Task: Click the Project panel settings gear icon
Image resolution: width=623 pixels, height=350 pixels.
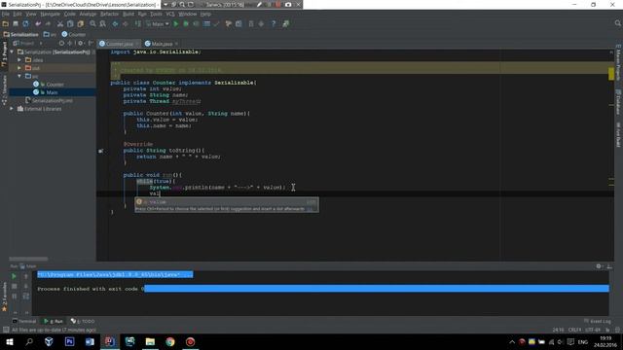Action: 81,43
